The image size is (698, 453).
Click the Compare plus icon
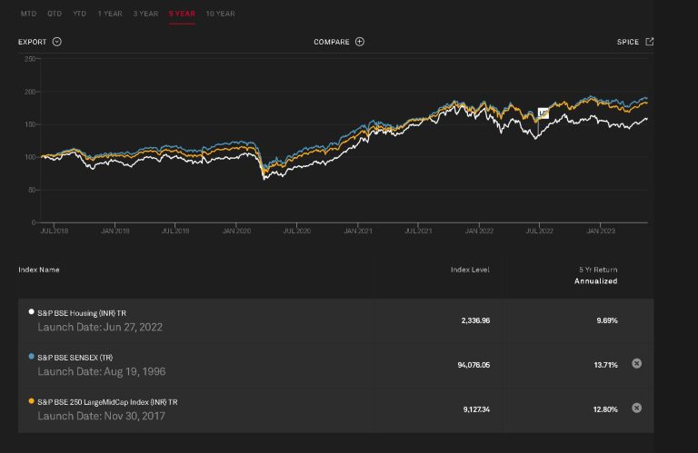pyautogui.click(x=360, y=42)
